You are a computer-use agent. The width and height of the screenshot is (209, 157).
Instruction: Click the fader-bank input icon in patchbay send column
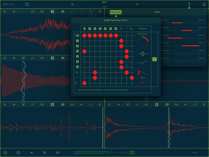point(78,36)
